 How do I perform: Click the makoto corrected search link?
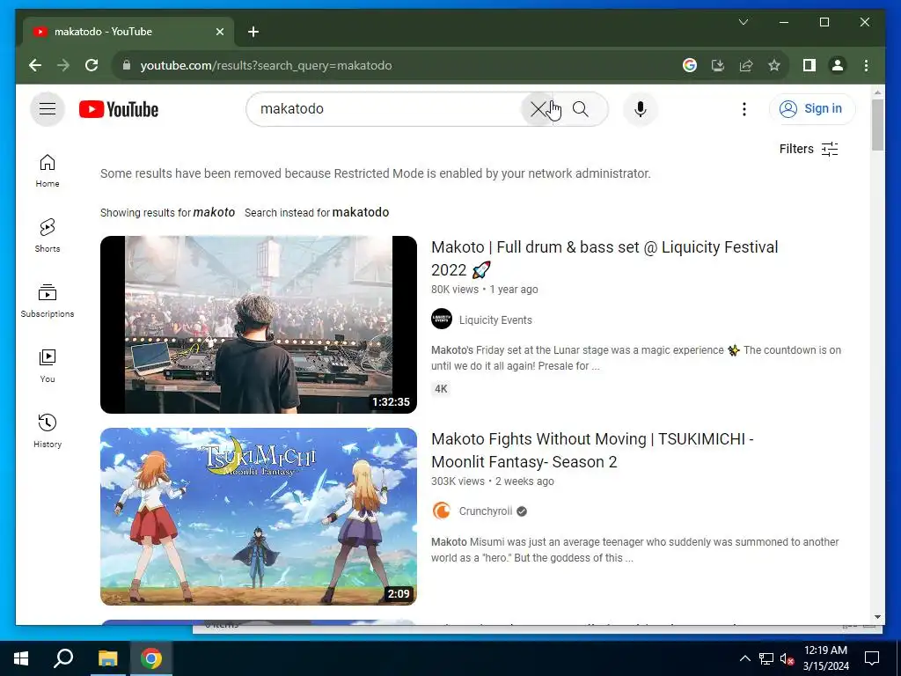214,212
